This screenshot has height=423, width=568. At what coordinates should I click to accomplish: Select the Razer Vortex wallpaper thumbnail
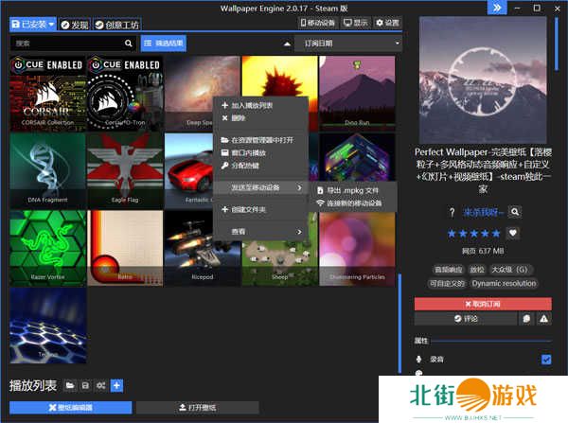pyautogui.click(x=45, y=245)
